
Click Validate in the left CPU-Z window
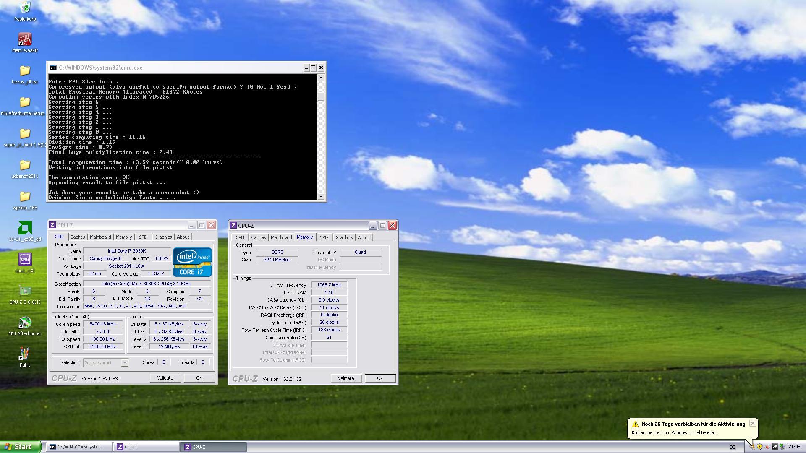click(165, 378)
